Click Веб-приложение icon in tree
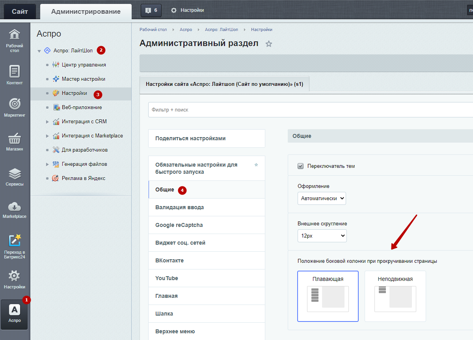The height and width of the screenshot is (340, 473). point(56,107)
